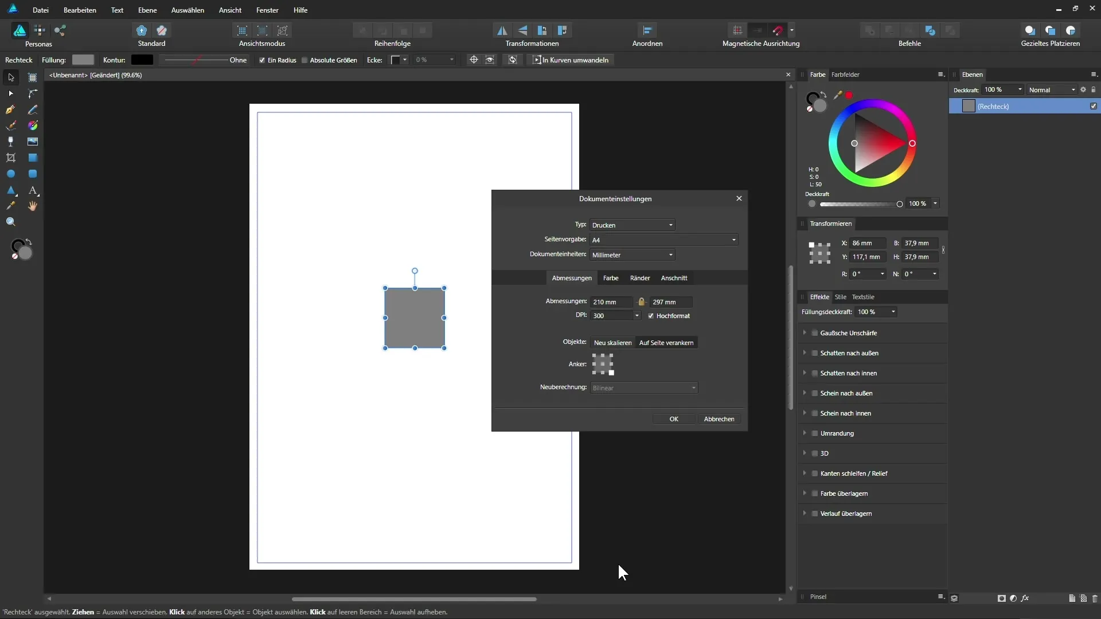The height and width of the screenshot is (619, 1101).
Task: Toggle magnetic snapping magnet icon
Action: click(x=778, y=30)
